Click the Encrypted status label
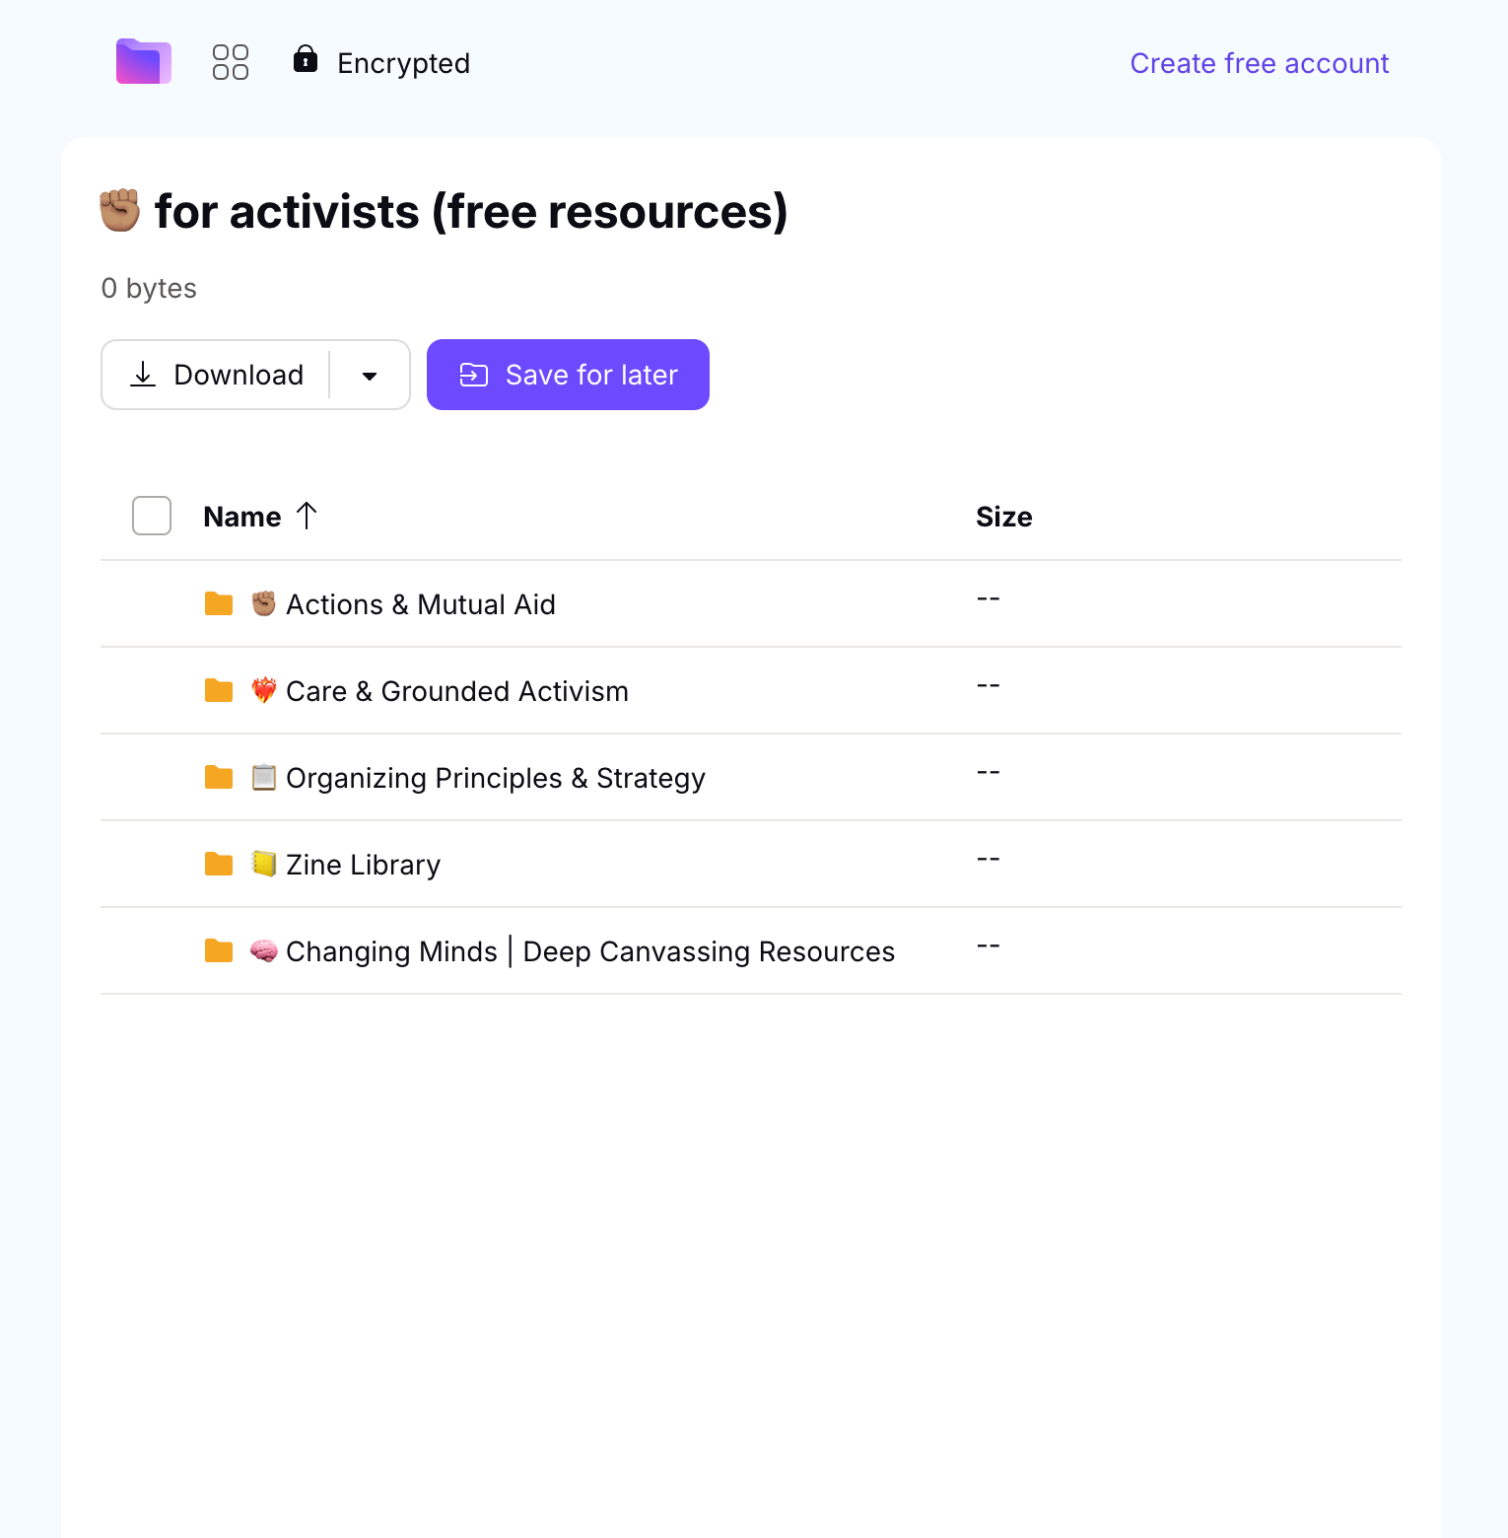This screenshot has height=1538, width=1508. pos(403,63)
